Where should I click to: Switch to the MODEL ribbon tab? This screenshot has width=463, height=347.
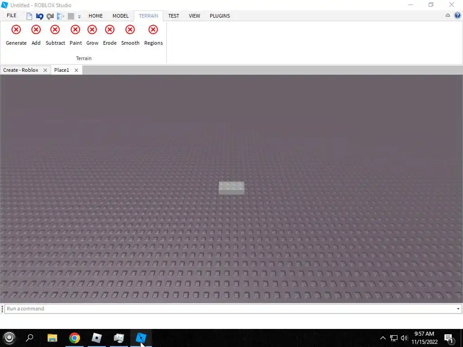pyautogui.click(x=120, y=16)
